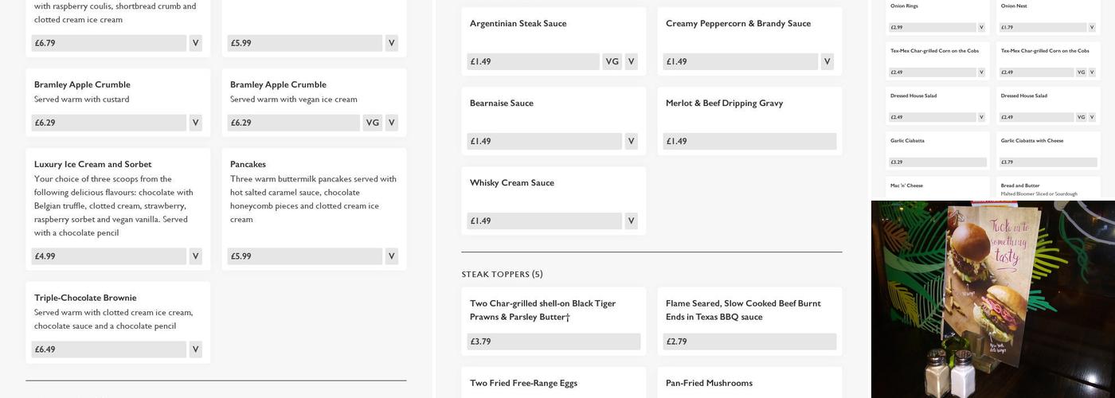The height and width of the screenshot is (398, 1115).
Task: Open the burger menu photo thumbnail
Action: point(992,299)
